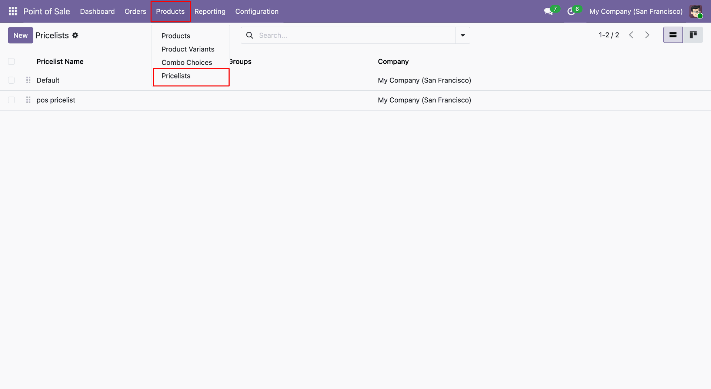Viewport: 711px width, 389px height.
Task: Select Product Variants menu entry
Action: coord(188,49)
